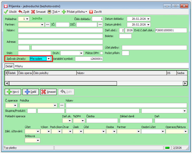This screenshot has width=192, height=153.
Task: Open the Druh combo box
Action: tap(81, 53)
